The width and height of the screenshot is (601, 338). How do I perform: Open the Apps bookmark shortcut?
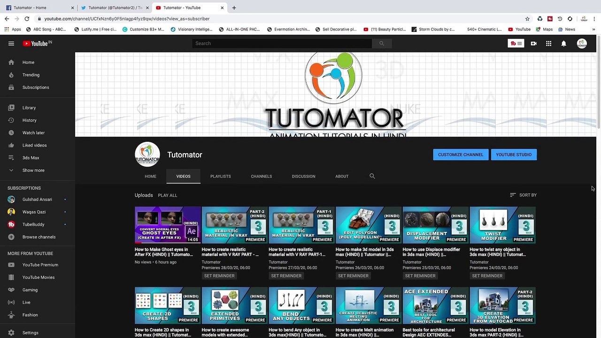[13, 29]
